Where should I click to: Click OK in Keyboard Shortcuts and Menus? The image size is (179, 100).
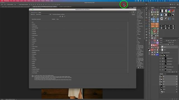[x=133, y=12]
